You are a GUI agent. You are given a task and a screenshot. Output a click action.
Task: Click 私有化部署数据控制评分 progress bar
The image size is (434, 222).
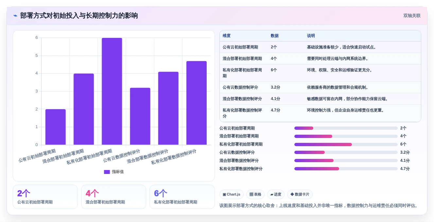tap(346, 169)
